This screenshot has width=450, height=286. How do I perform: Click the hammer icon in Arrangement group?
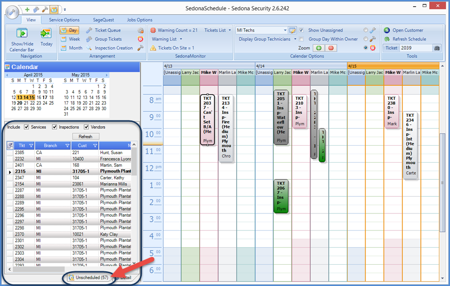[140, 48]
